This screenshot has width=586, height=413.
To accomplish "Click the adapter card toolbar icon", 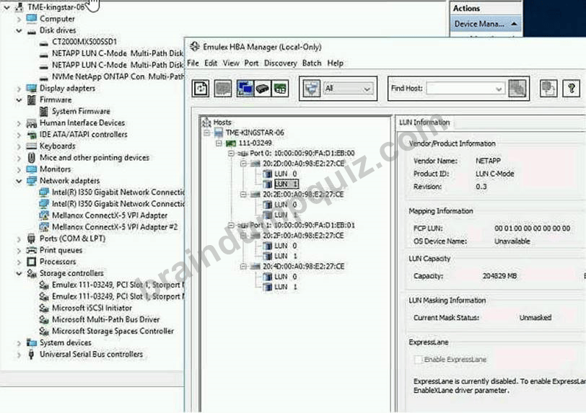I will 263,89.
